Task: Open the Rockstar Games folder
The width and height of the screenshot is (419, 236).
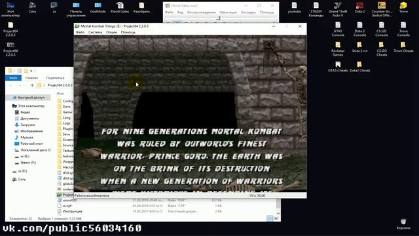Action: click(x=338, y=49)
